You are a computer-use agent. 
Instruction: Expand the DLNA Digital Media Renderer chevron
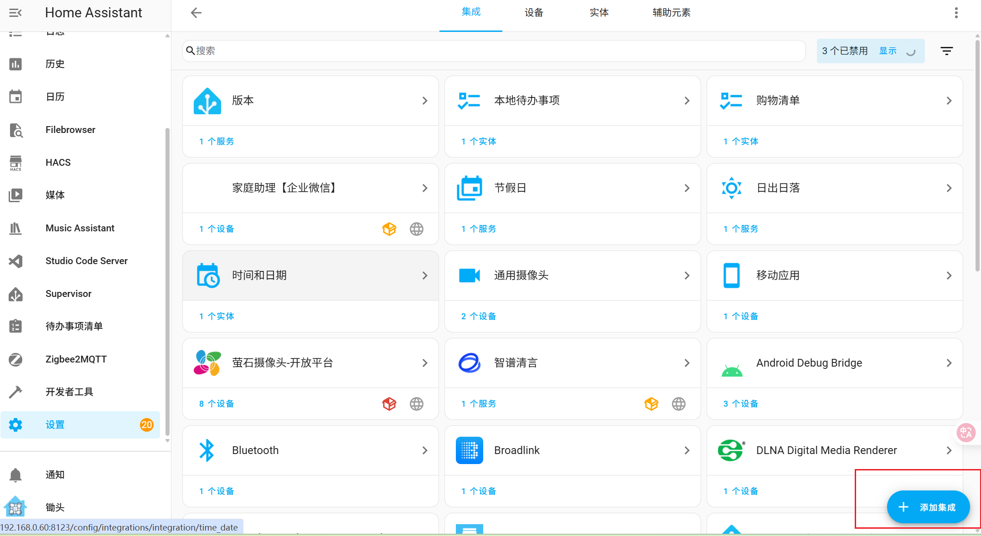point(949,450)
